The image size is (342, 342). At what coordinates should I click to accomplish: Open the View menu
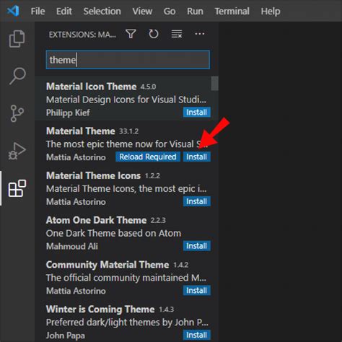pos(142,11)
